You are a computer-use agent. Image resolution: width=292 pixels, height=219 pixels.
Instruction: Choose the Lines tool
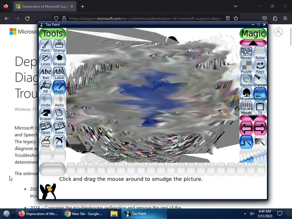pyautogui.click(x=45, y=60)
